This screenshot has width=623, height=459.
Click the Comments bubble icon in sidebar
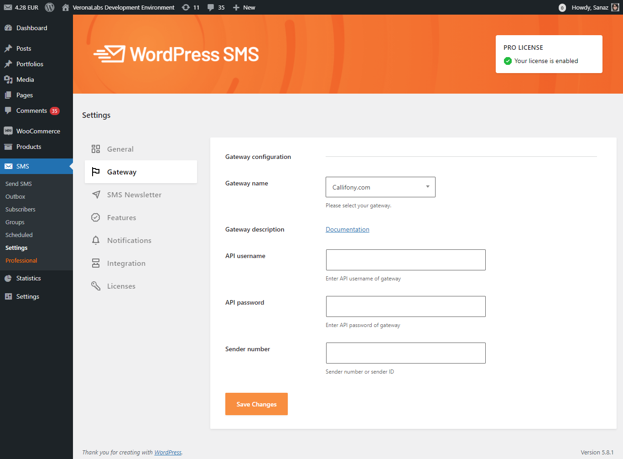(8, 111)
